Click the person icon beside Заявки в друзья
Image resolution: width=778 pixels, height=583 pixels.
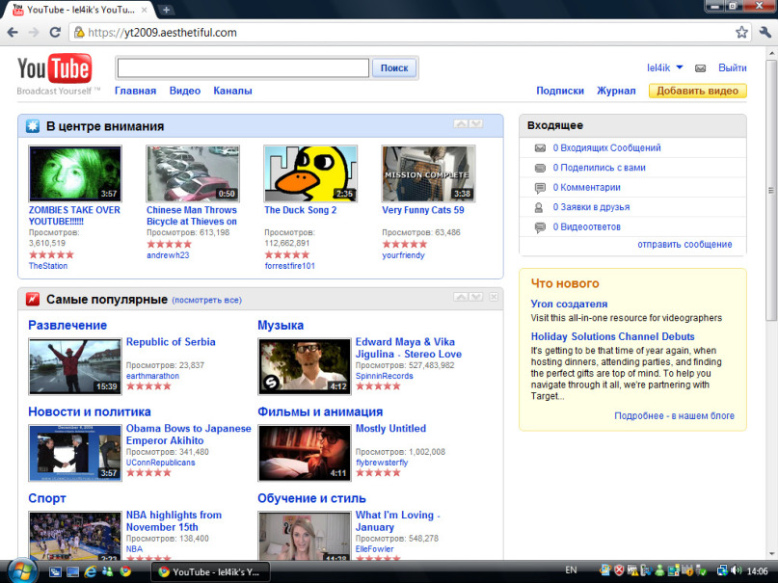(x=539, y=207)
